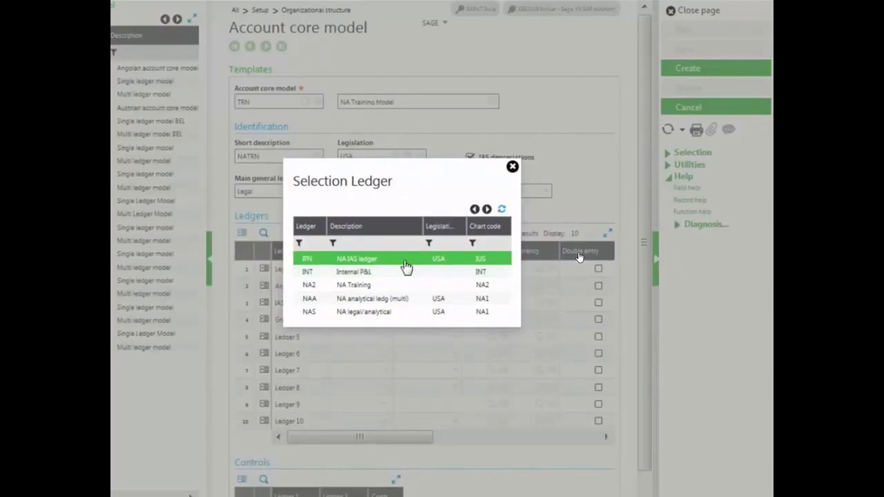Go to All in breadcrumb
Image resolution: width=884 pixels, height=497 pixels.
pos(235,10)
